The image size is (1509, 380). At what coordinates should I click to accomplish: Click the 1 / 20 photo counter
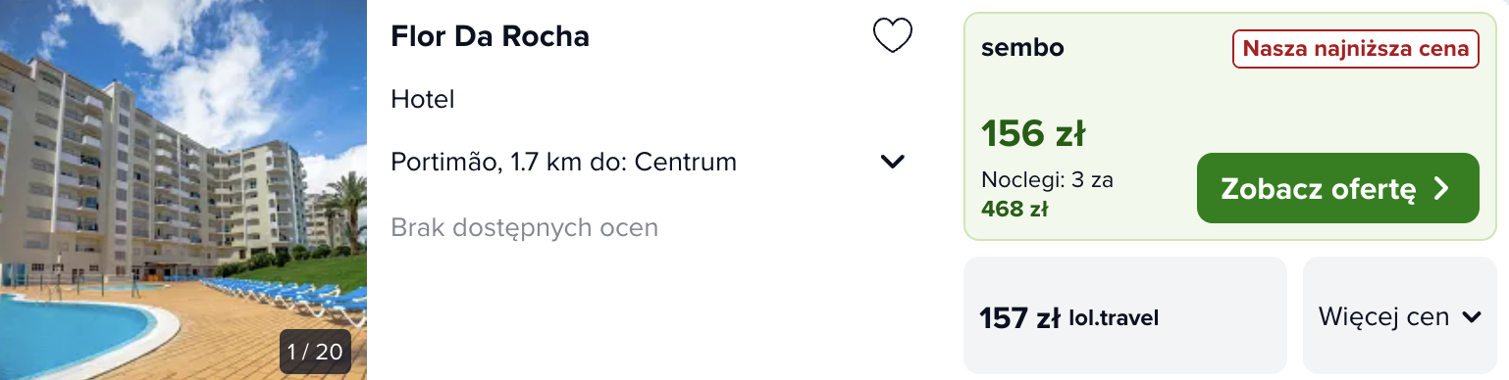click(x=315, y=352)
